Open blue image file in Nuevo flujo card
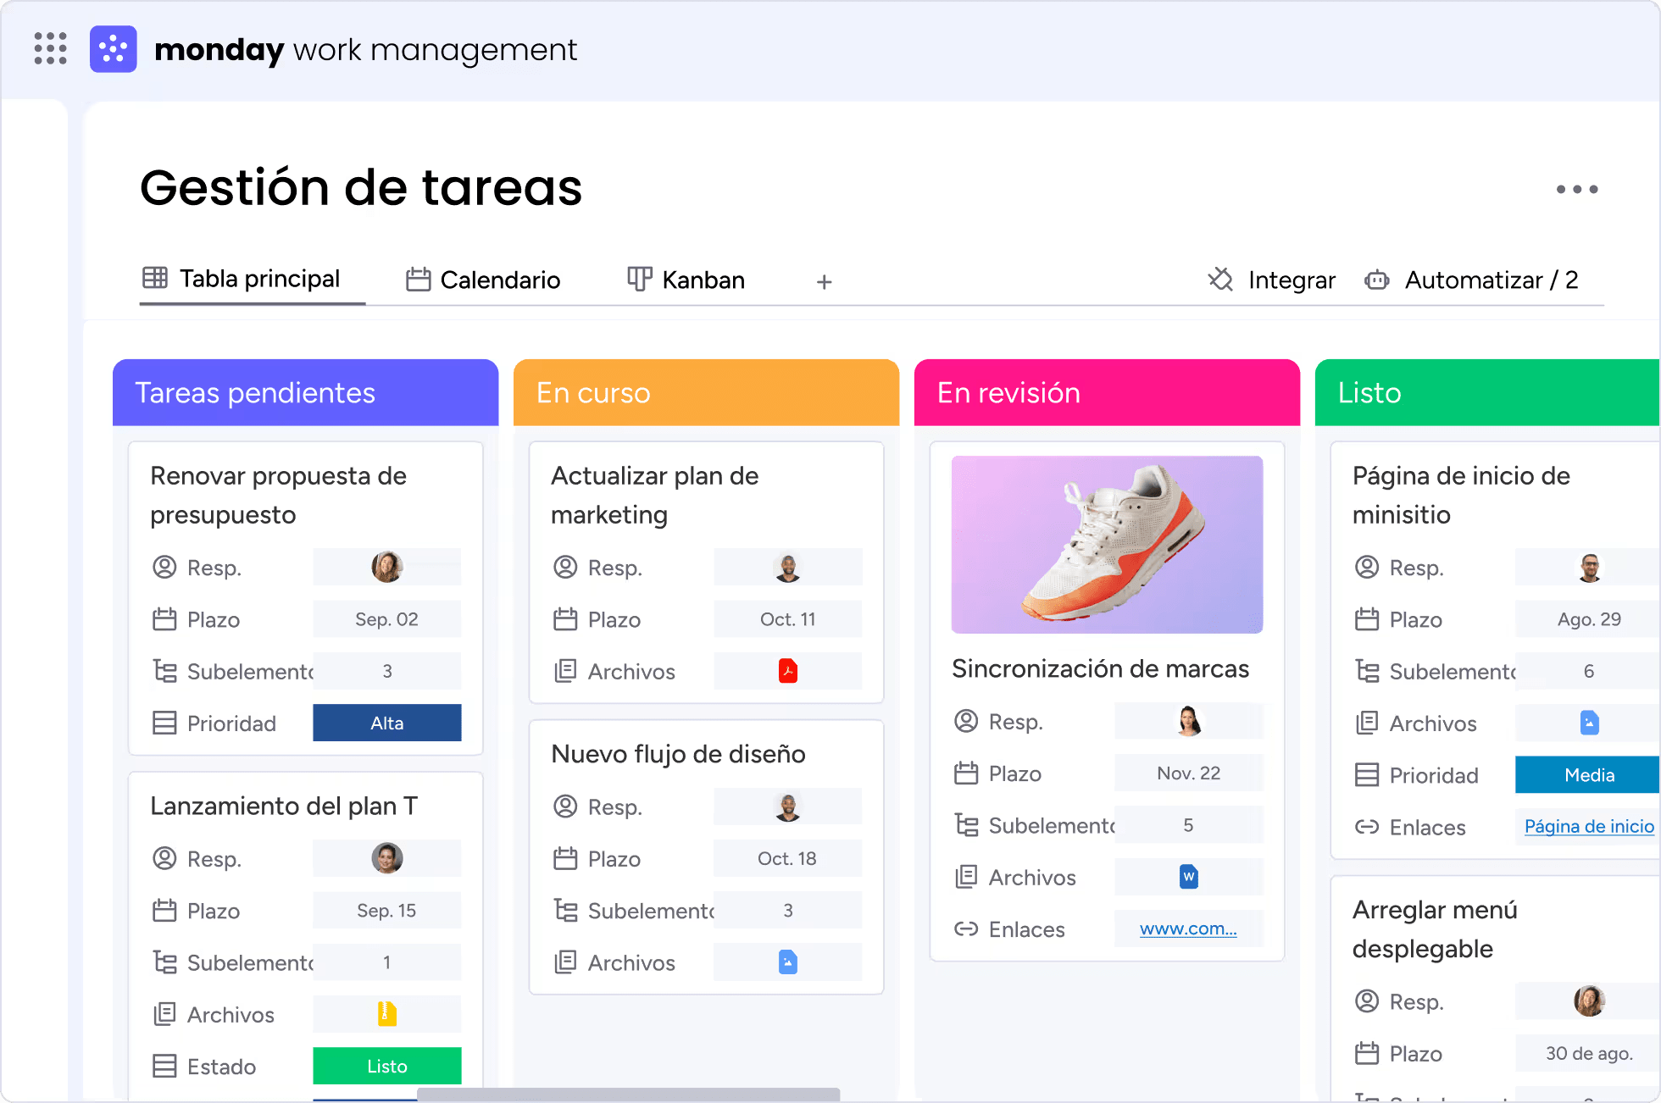Viewport: 1661px width, 1103px height. click(x=788, y=962)
